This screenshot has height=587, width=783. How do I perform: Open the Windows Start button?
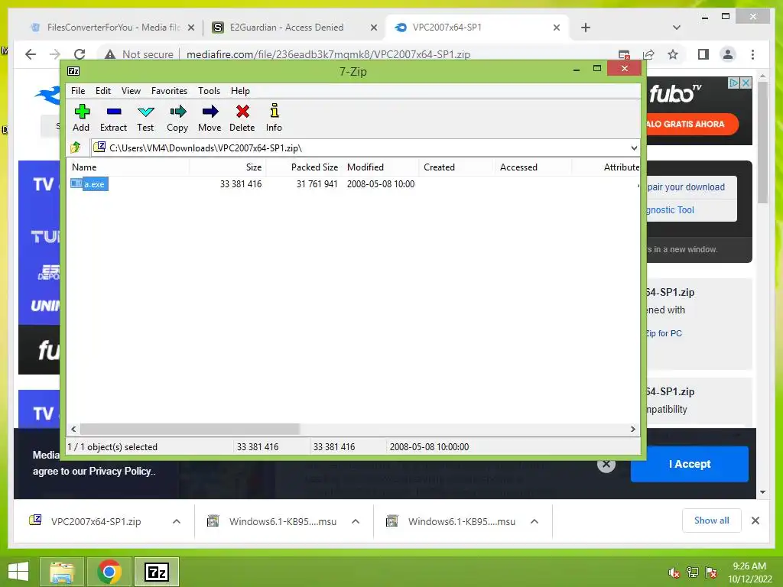18,572
